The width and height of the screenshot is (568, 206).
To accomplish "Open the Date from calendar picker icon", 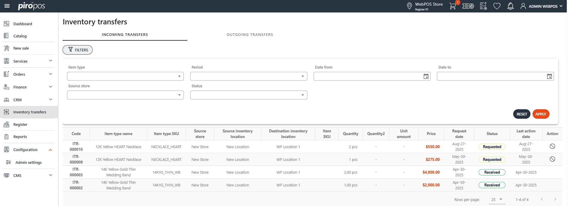I will tap(426, 77).
